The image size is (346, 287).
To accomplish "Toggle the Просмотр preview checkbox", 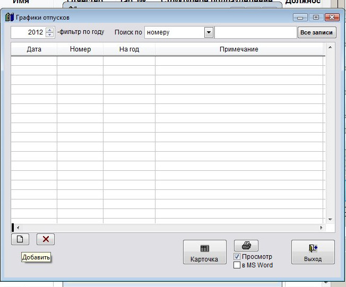I will click(x=237, y=257).
